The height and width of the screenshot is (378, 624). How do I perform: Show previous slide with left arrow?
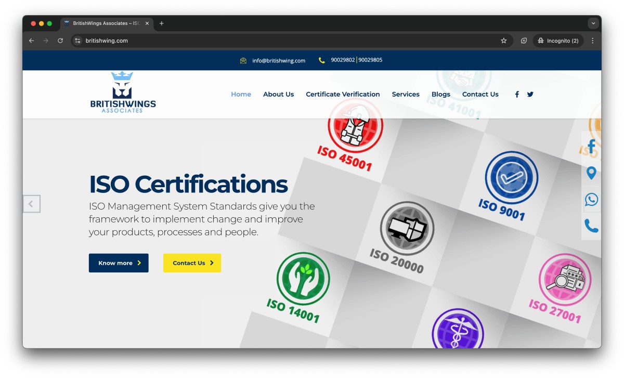[x=31, y=204]
